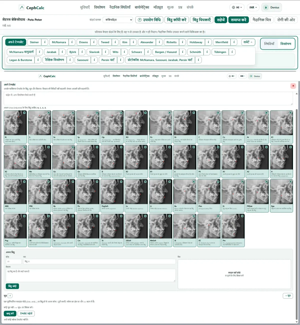This screenshot has height=325, width=300.
Task: Switch to the विश्लेषण tab
Action: [286, 44]
